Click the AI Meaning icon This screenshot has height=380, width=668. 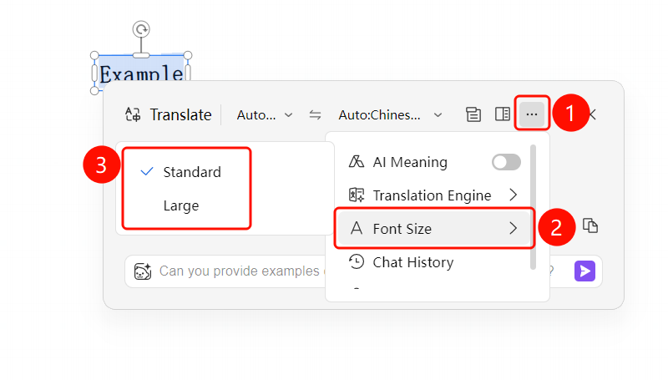coord(357,161)
